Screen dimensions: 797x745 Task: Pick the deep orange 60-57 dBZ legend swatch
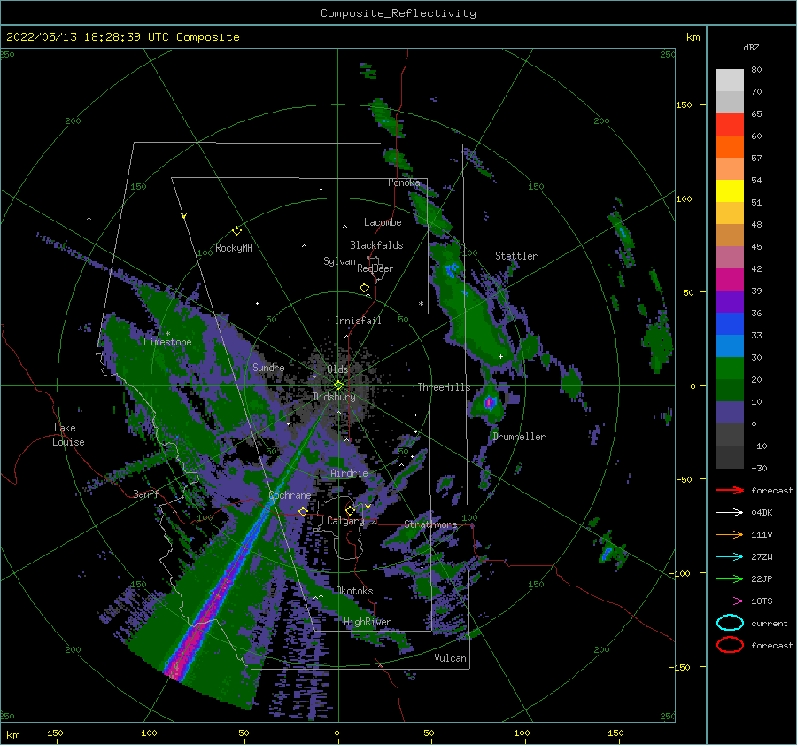[x=730, y=146]
